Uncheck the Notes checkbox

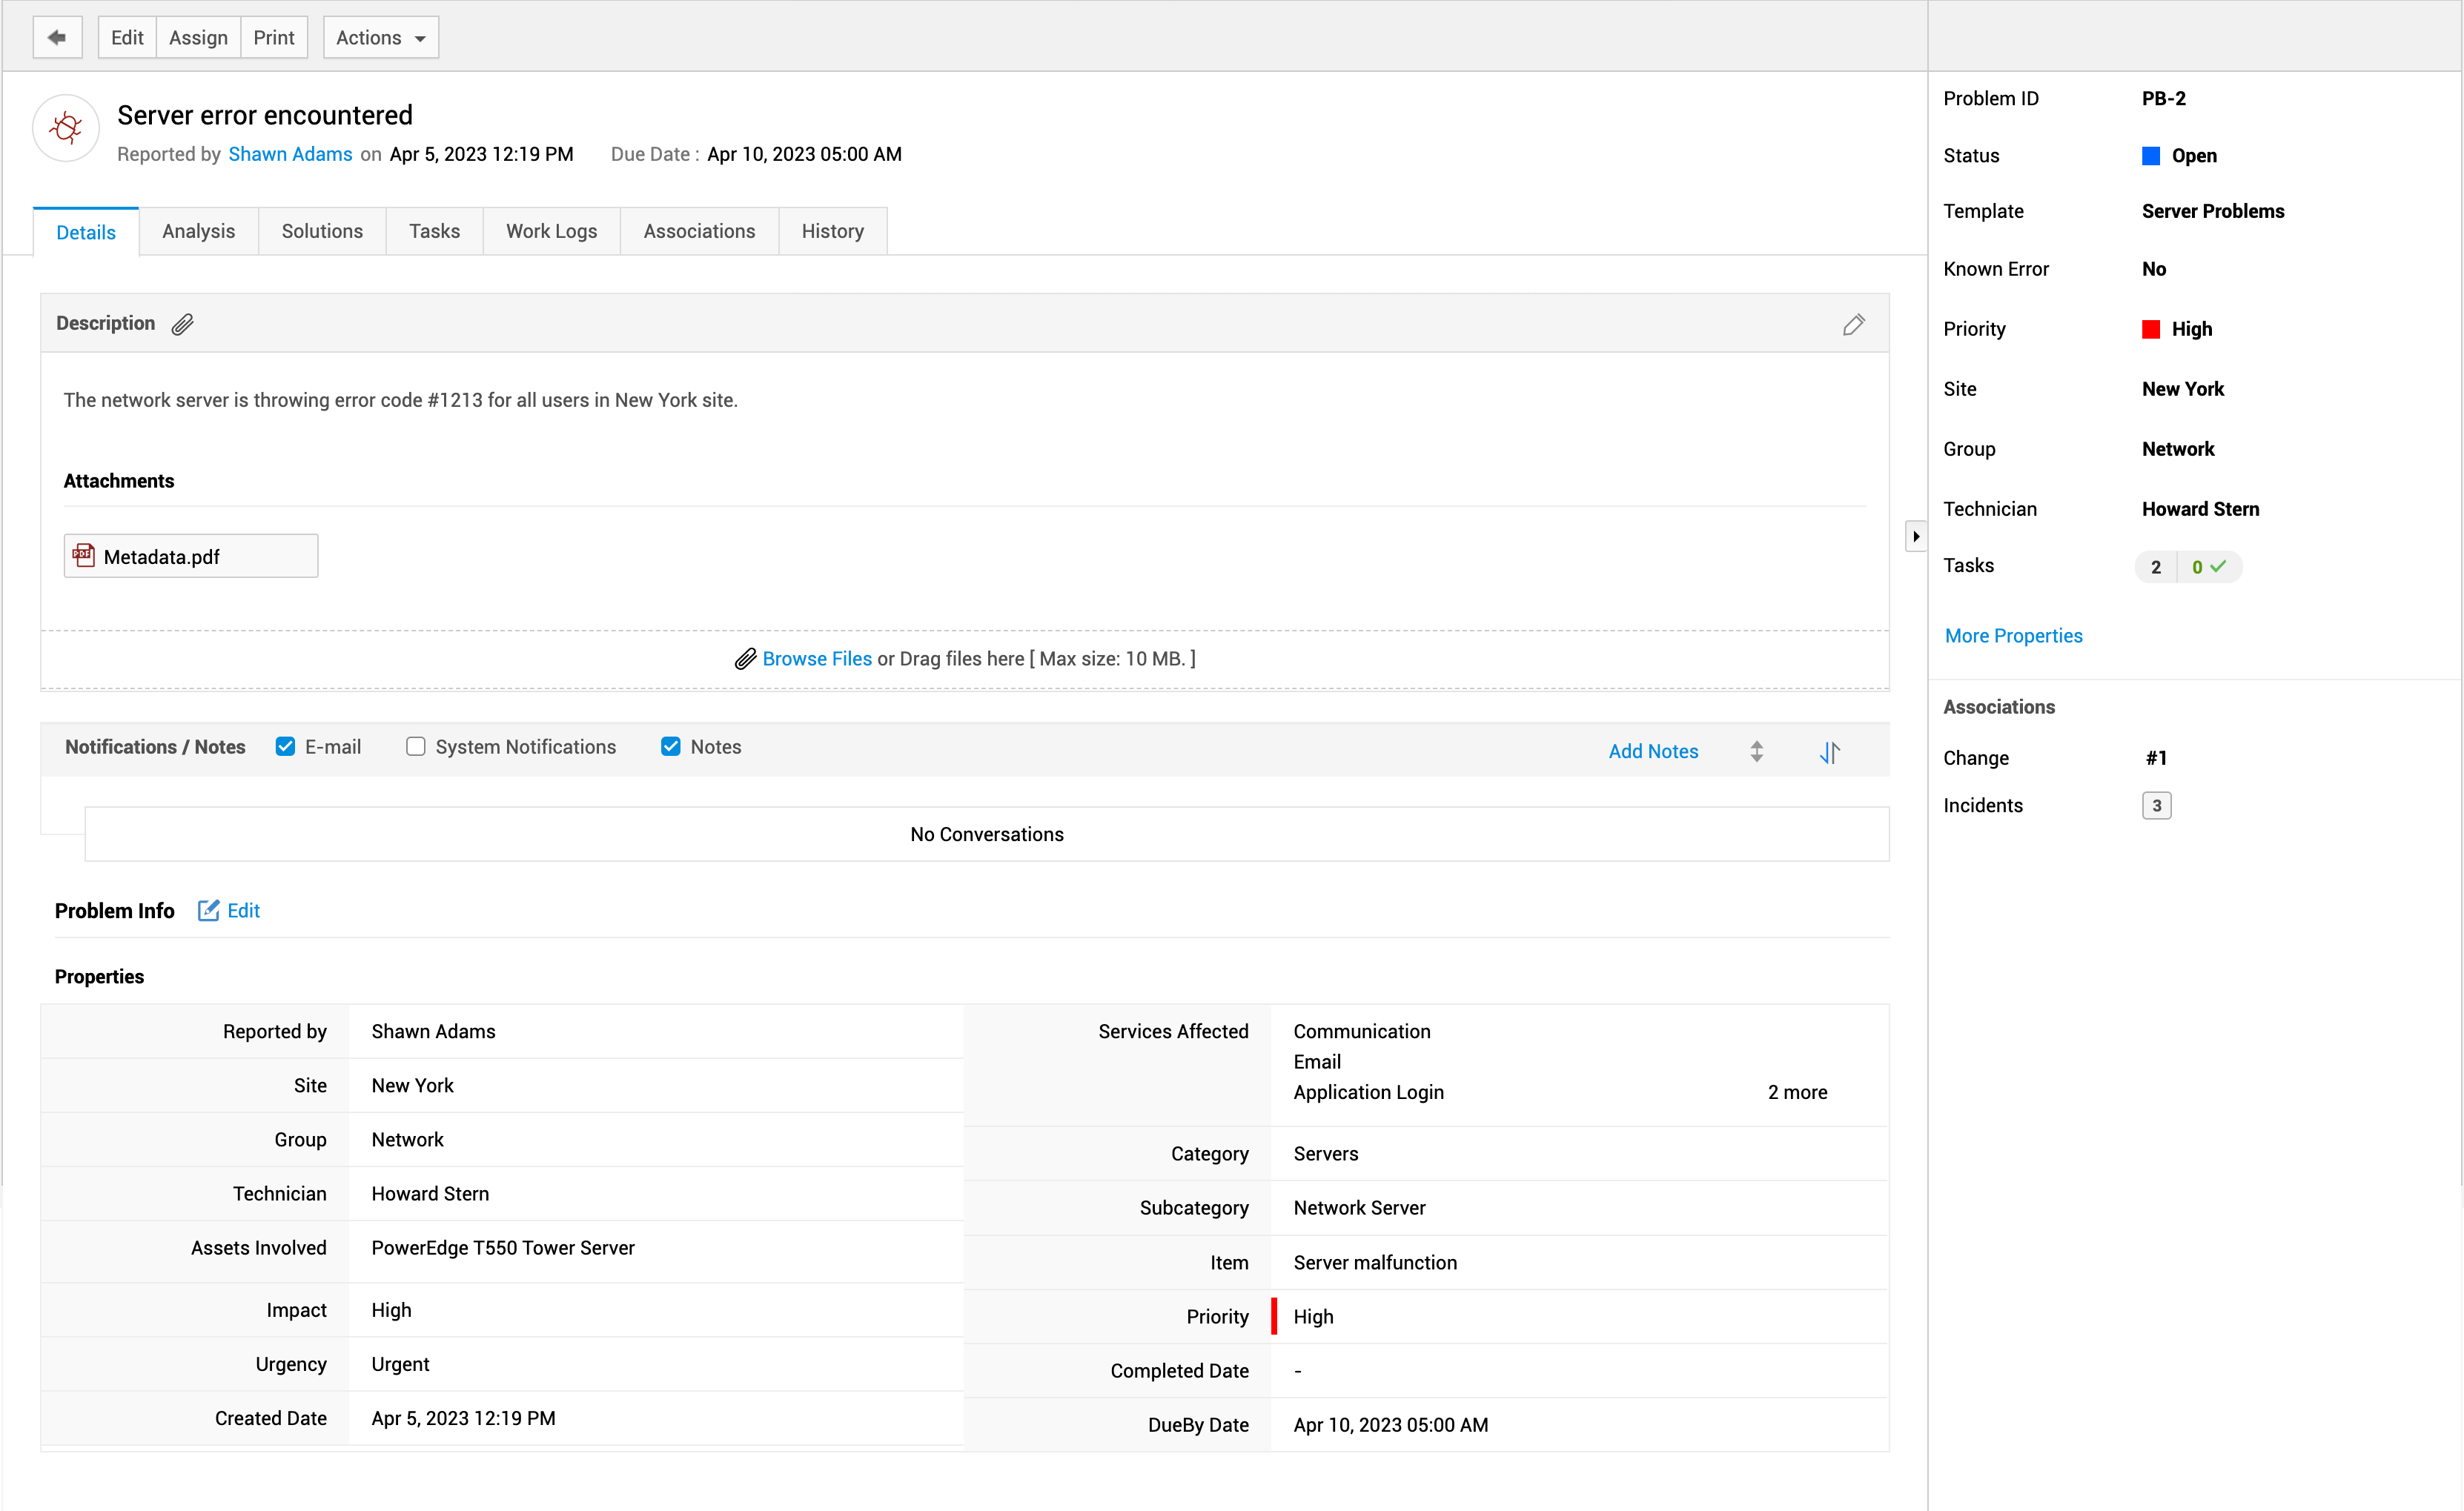point(670,747)
